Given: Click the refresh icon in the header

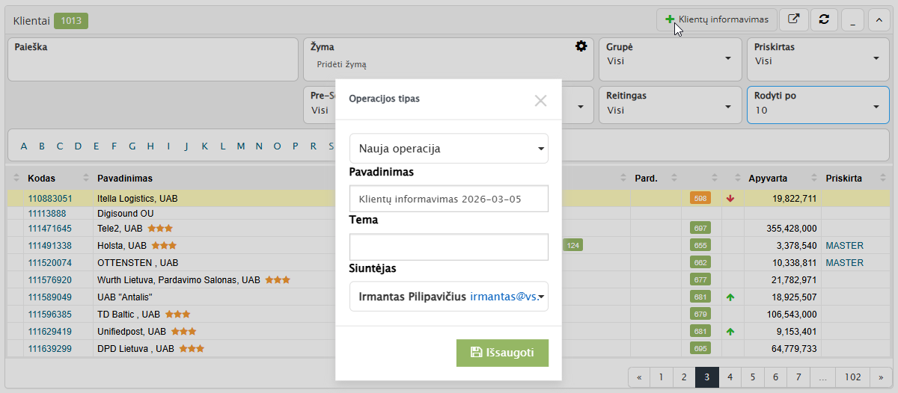Looking at the screenshot, I should click(x=824, y=20).
